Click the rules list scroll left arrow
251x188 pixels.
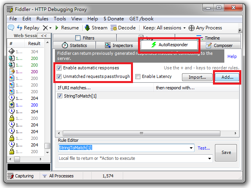(59, 133)
